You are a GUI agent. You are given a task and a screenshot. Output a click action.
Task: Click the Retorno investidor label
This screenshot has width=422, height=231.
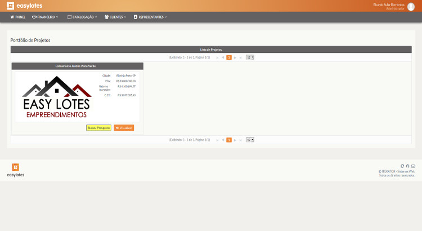click(x=105, y=88)
